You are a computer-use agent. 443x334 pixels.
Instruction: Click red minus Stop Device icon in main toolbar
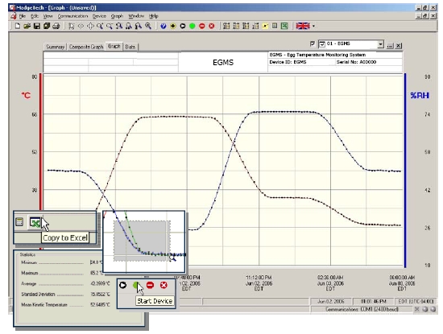[x=201, y=26]
